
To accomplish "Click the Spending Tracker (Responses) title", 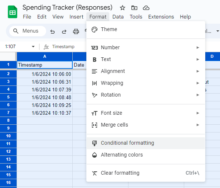I will pos(68,8).
